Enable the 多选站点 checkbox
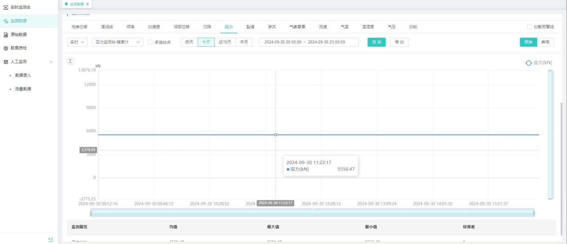The width and height of the screenshot is (567, 244). pos(150,42)
